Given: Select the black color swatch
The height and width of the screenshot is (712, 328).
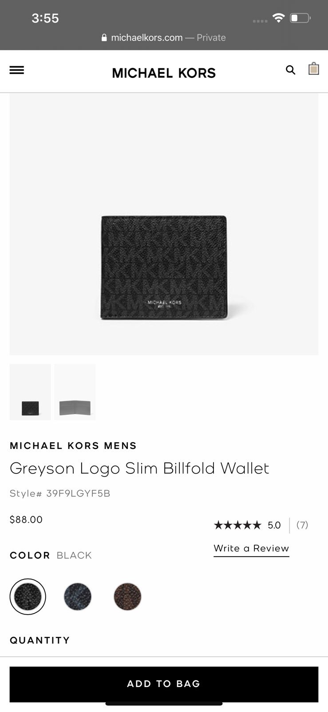Looking at the screenshot, I should tap(28, 597).
